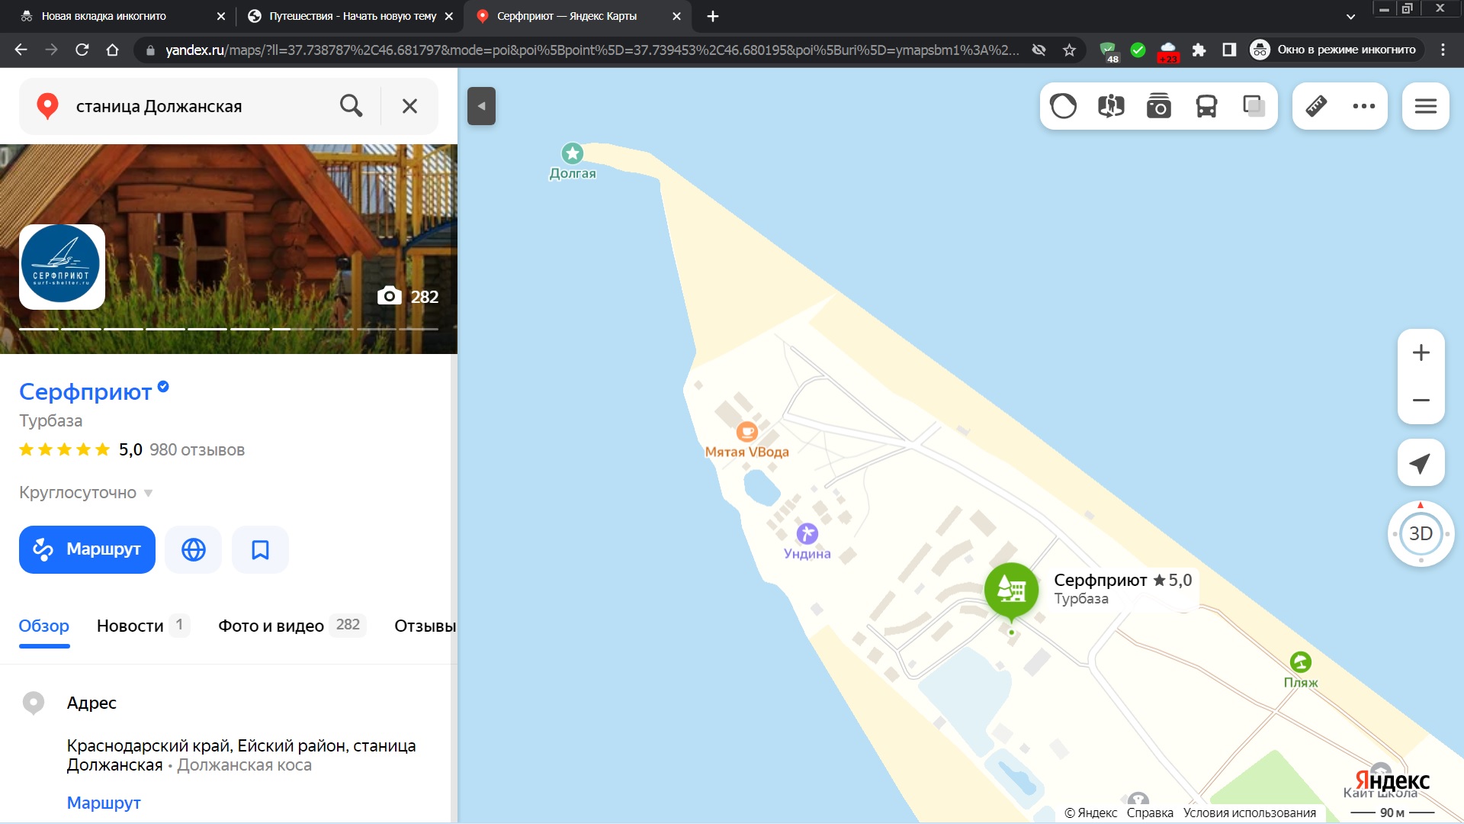Click the Долгая star marker
Viewport: 1464px width, 824px height.
[573, 153]
